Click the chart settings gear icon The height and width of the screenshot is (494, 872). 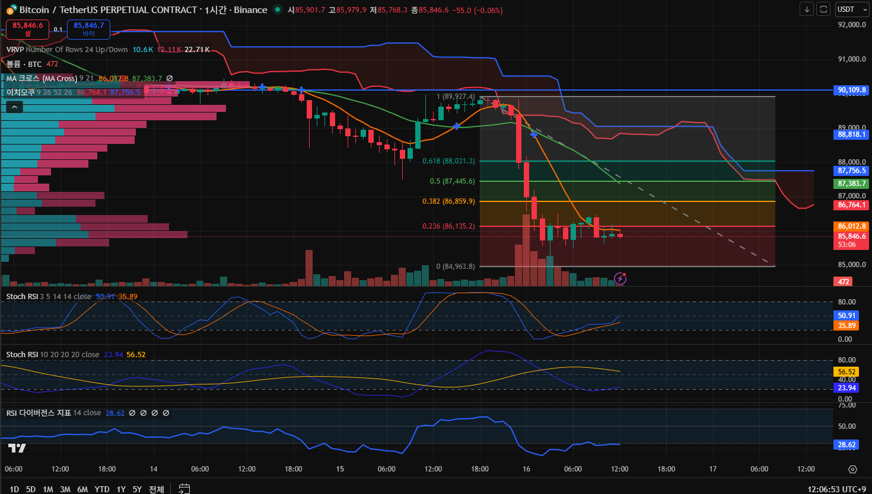(852, 469)
